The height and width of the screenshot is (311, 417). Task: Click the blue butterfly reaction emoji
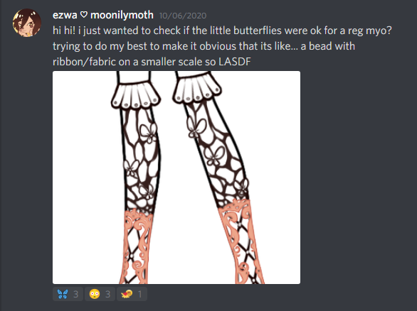63,294
